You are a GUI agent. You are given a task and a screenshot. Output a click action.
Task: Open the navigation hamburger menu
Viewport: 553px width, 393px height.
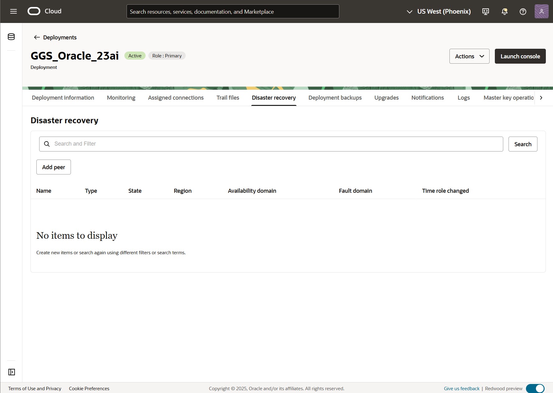pos(13,11)
